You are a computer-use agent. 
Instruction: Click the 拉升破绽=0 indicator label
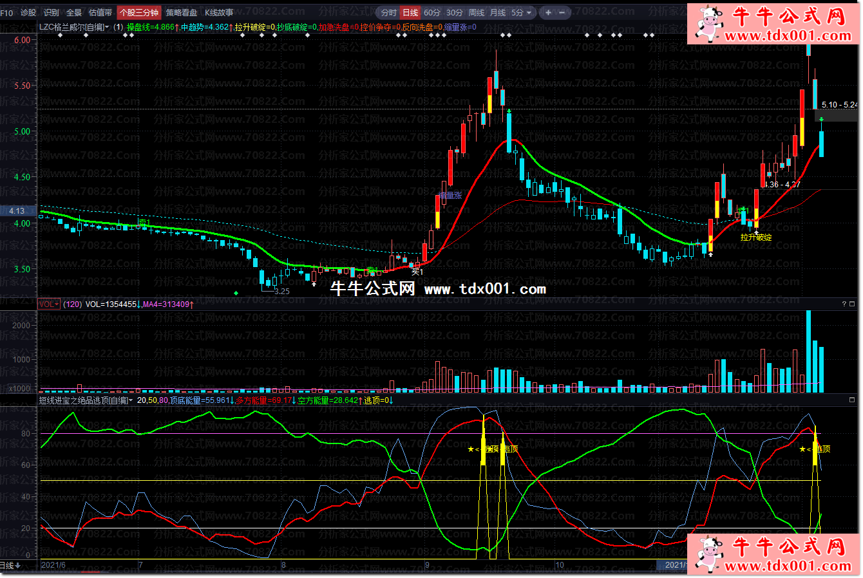click(x=255, y=27)
